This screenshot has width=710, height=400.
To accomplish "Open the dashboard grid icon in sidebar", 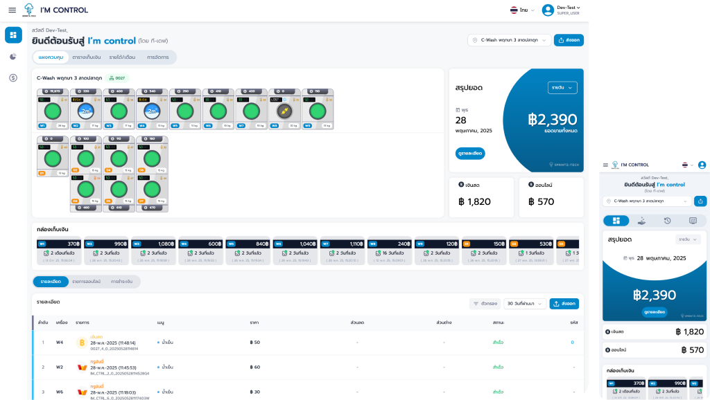I will click(13, 35).
